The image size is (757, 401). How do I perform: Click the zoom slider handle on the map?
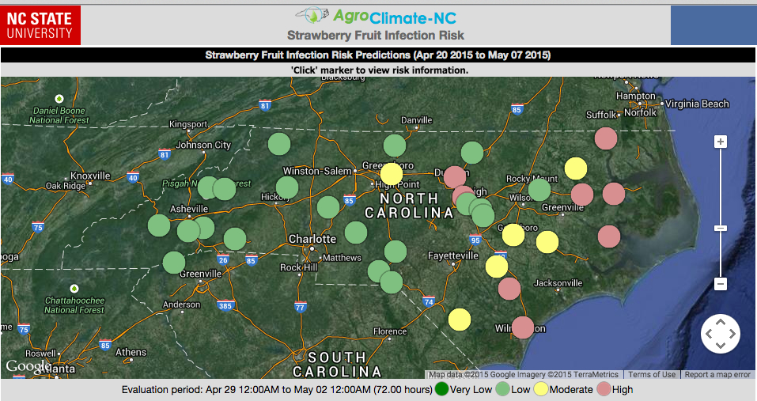(x=721, y=229)
